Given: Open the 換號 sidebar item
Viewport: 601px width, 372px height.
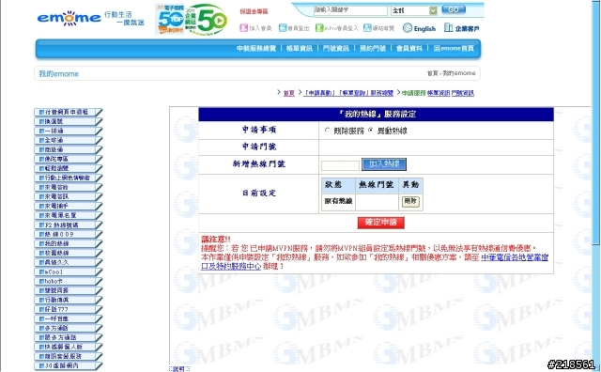Looking at the screenshot, I should 69,121.
